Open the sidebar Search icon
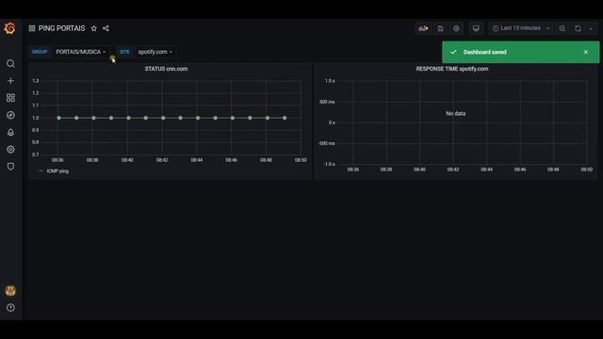This screenshot has height=339, width=603. pos(10,63)
